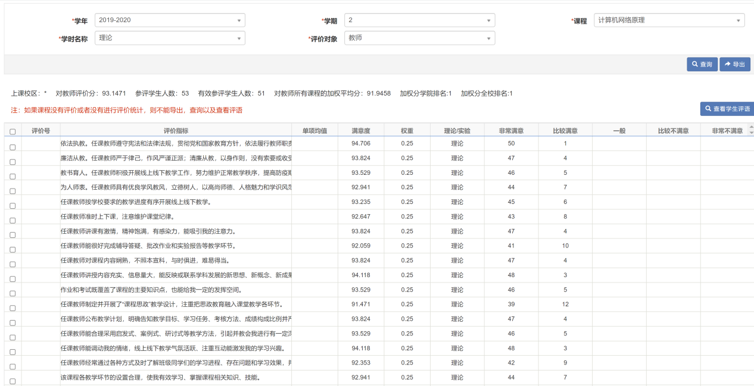
Task: Click the 非常满意 column header
Action: click(511, 130)
